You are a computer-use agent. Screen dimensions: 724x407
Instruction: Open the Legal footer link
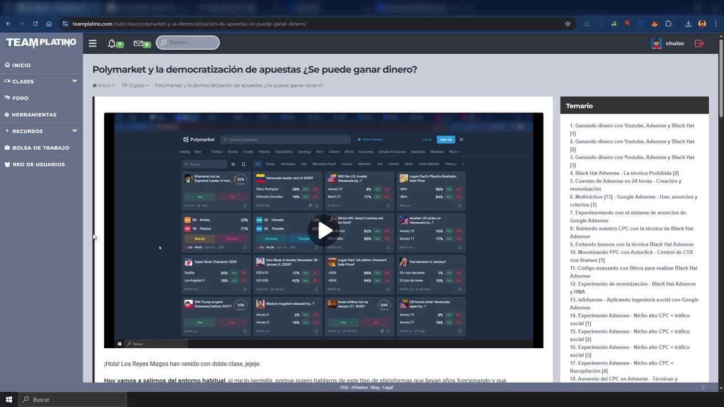[x=388, y=388]
